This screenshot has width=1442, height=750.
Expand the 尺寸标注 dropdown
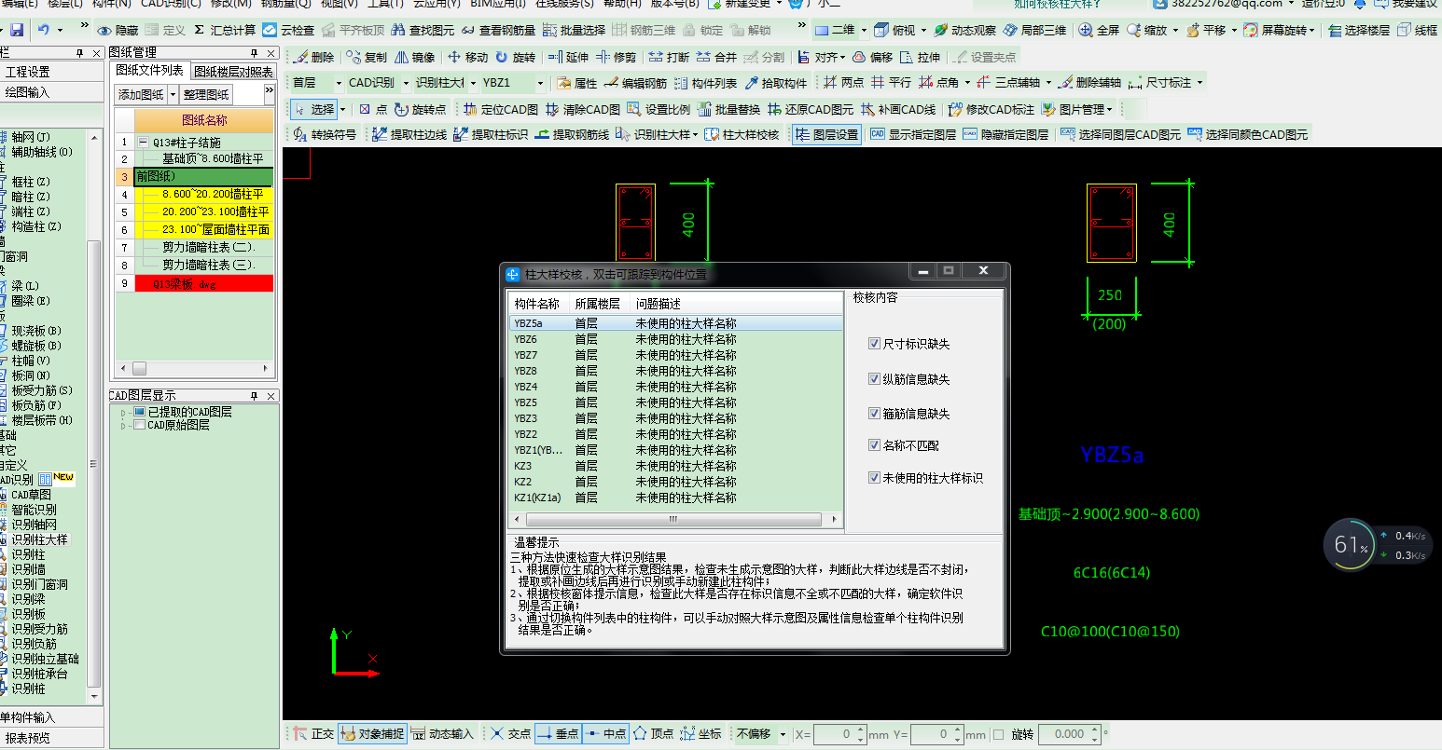coord(1199,83)
